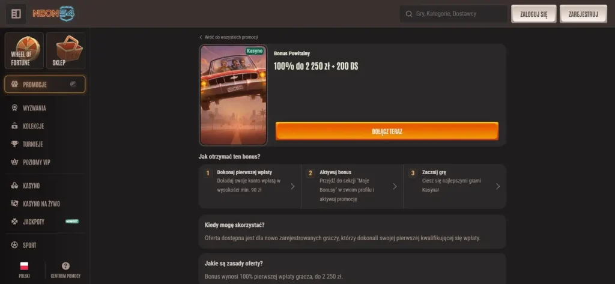Click the Neon54 logo
The image size is (615, 284).
pos(53,14)
